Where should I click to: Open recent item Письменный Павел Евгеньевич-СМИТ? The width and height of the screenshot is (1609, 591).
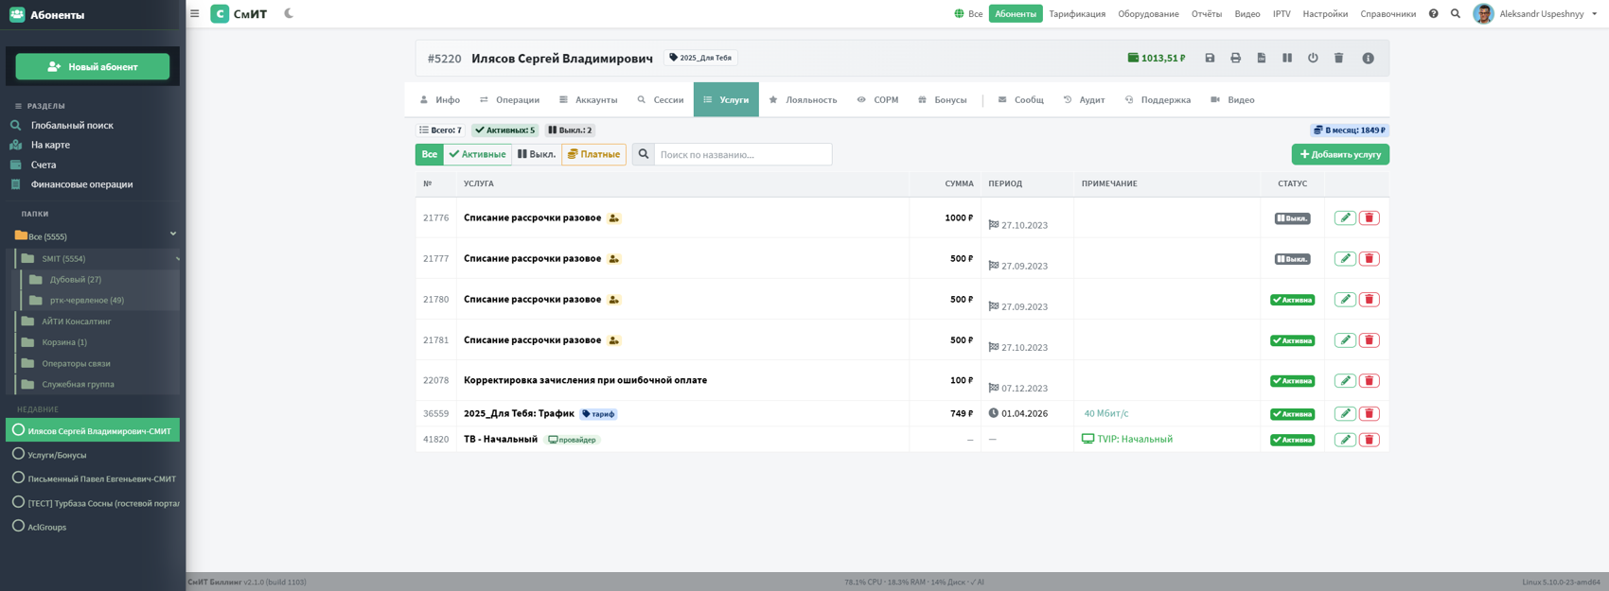coord(101,478)
